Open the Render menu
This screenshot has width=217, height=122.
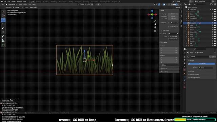tap(14, 1)
